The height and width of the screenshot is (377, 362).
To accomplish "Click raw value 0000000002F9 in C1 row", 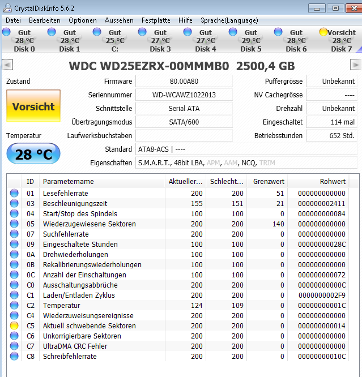I will [x=322, y=295].
